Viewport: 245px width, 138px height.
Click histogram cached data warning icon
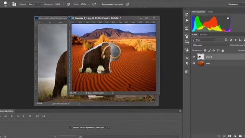coord(228,18)
